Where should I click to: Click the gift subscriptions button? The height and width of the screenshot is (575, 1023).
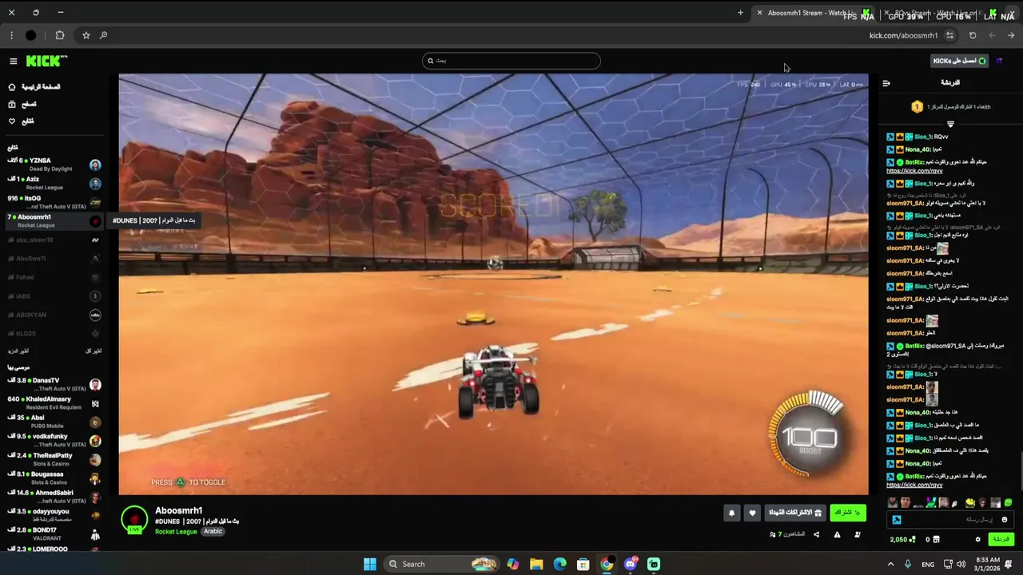[794, 513]
